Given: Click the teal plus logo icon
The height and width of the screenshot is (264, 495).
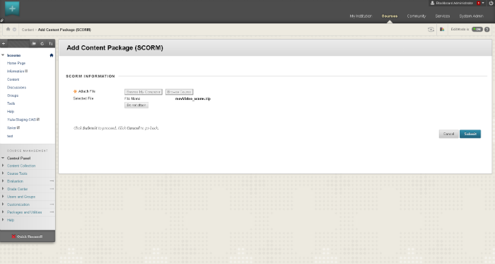Looking at the screenshot, I should point(12,8).
